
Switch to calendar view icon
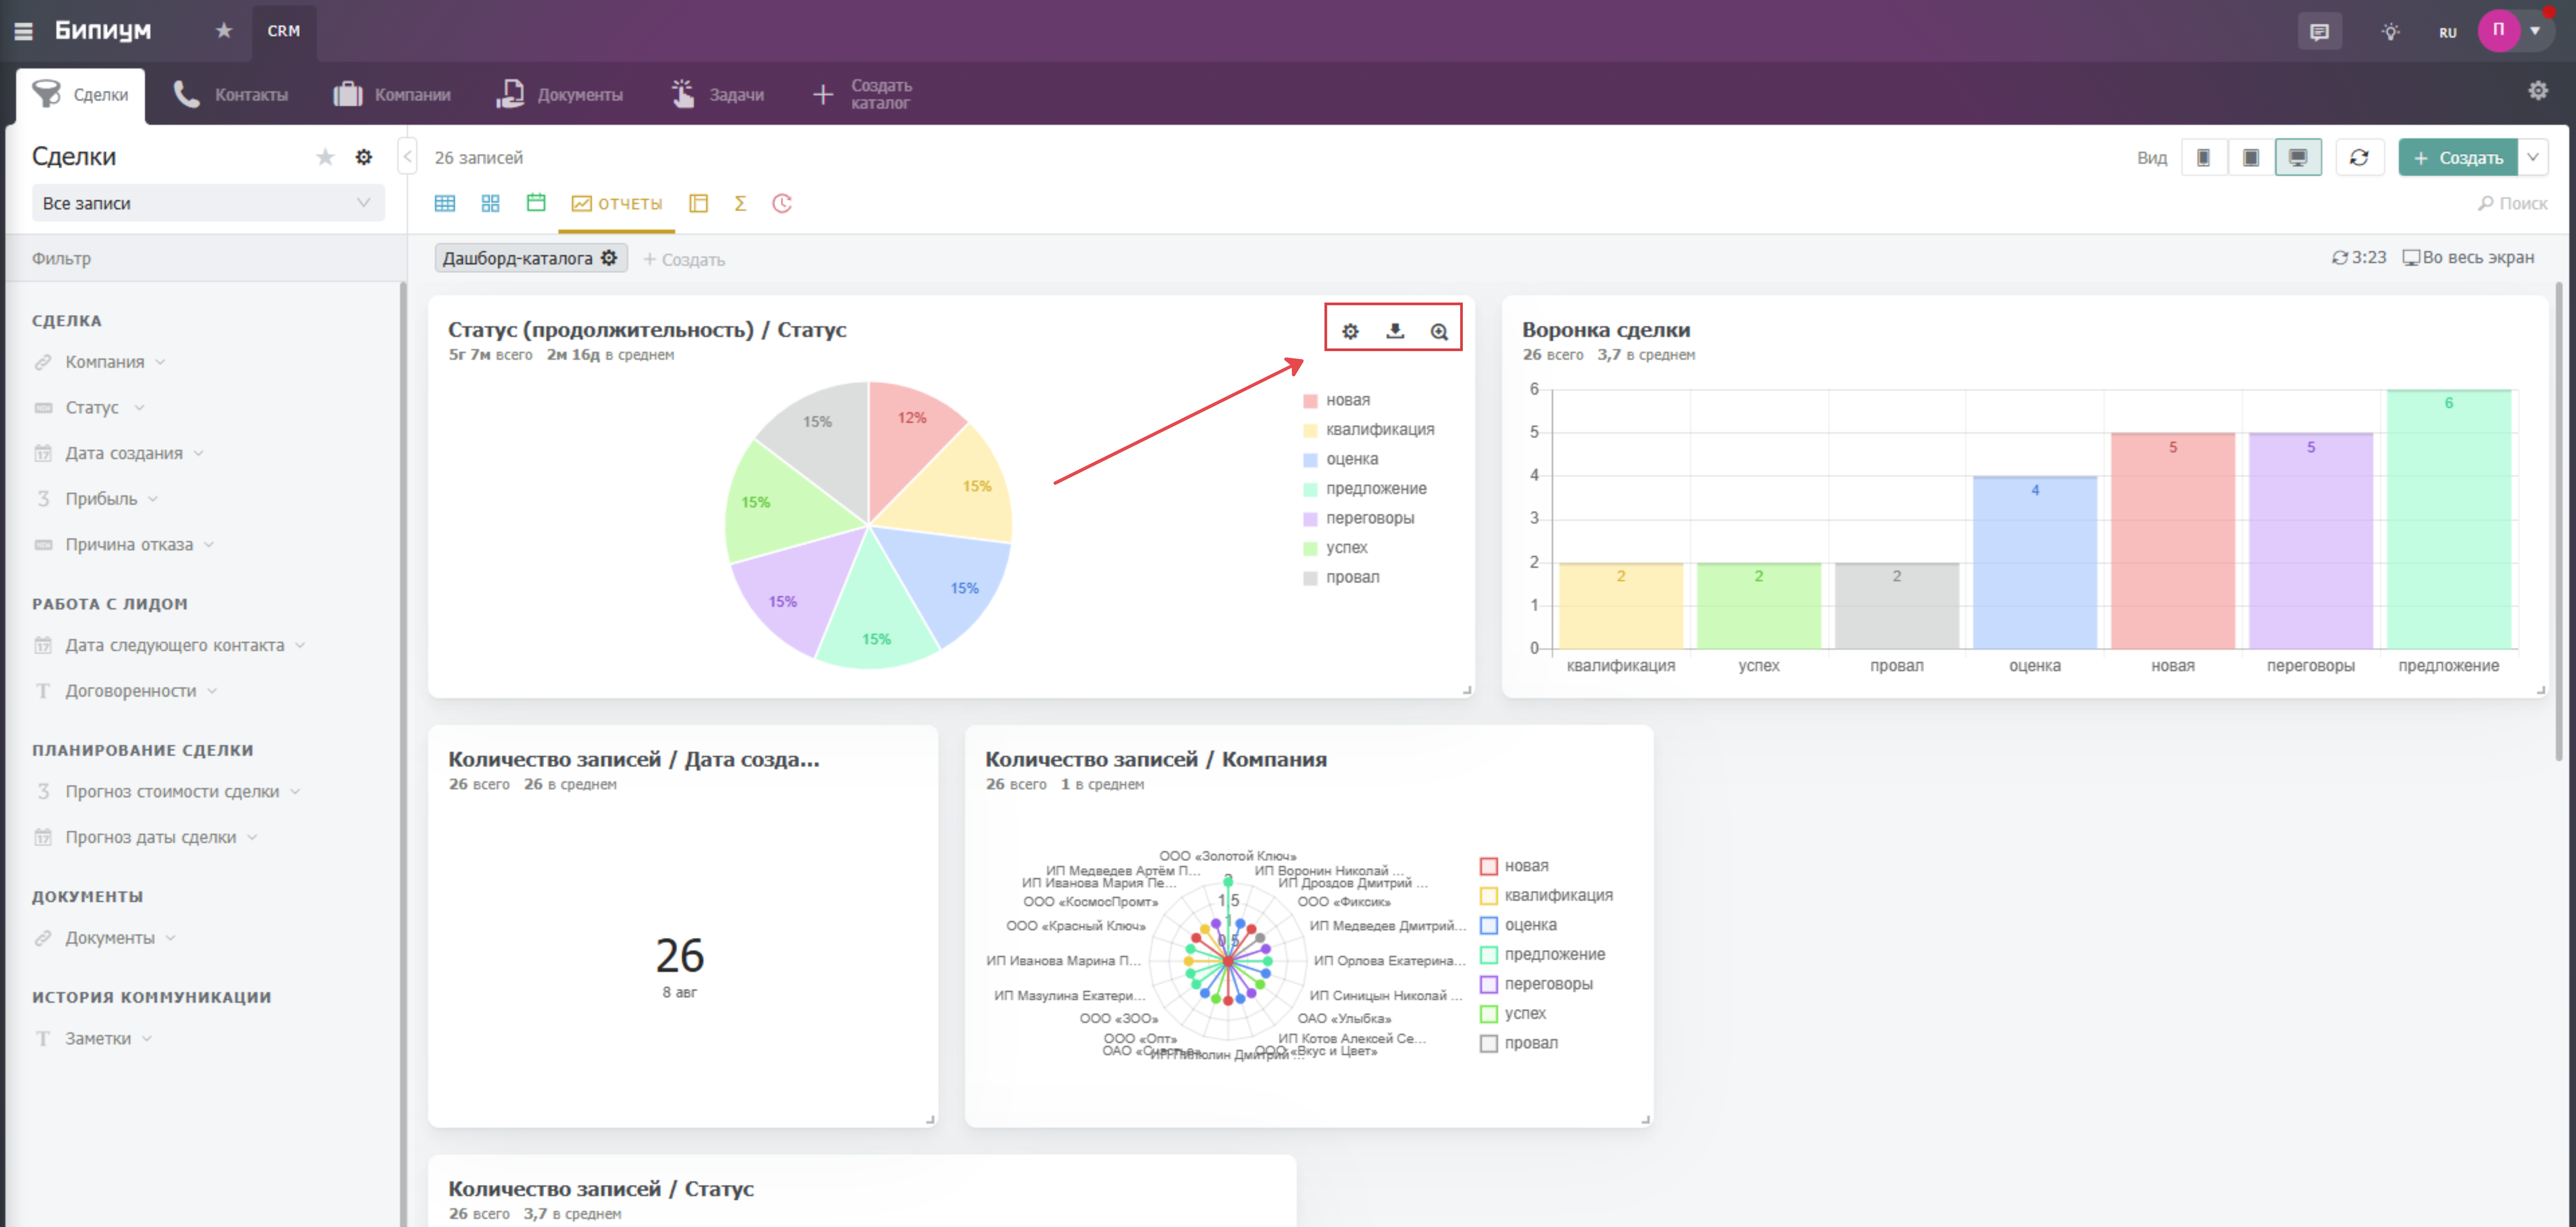point(536,203)
